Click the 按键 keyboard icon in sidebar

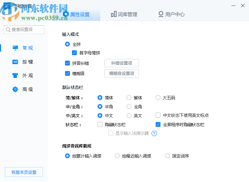15,62
